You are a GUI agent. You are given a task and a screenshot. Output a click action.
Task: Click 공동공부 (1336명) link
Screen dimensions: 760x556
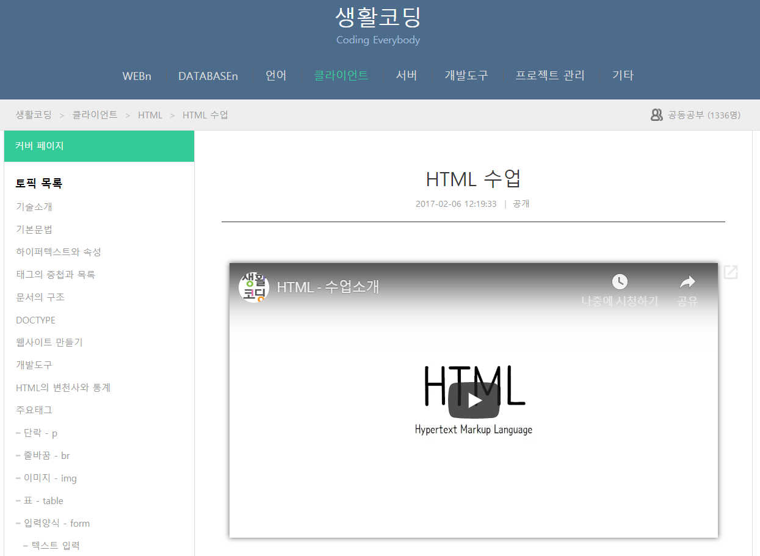[704, 115]
